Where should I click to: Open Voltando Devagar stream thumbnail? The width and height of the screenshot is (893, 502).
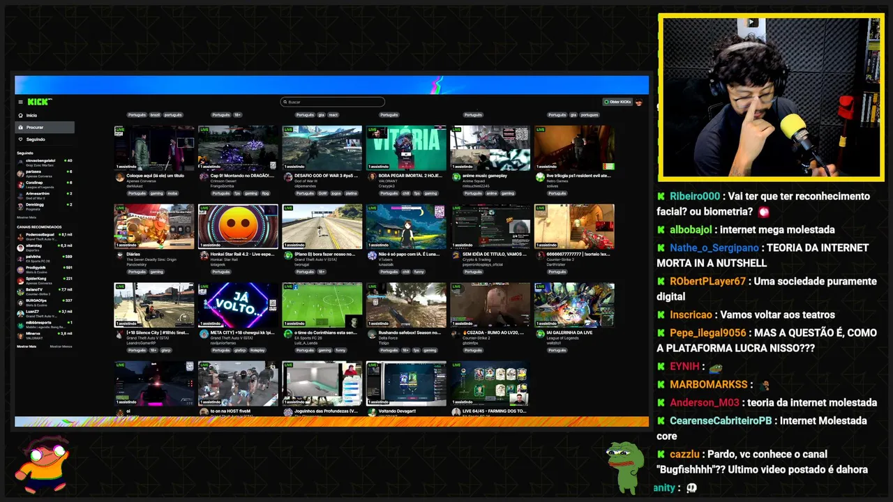pos(406,383)
